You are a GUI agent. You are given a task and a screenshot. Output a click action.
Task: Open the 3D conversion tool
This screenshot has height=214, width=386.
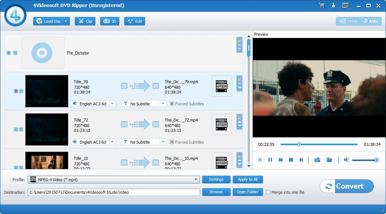pos(109,21)
